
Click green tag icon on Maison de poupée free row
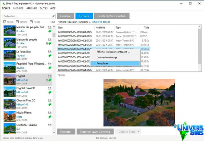(x=50, y=31)
